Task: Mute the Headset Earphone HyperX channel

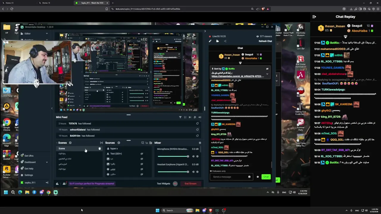Action: point(193,172)
